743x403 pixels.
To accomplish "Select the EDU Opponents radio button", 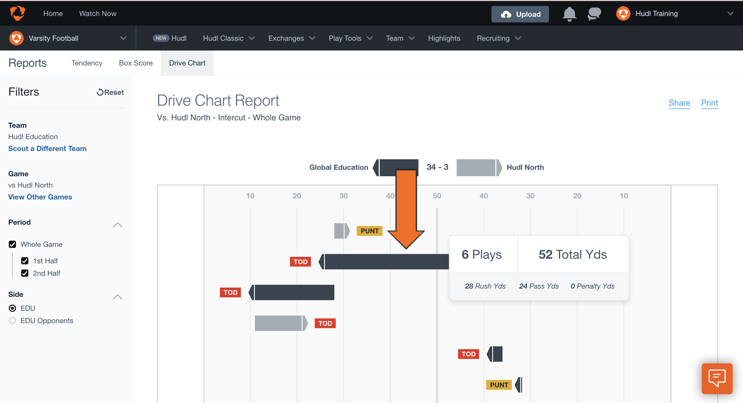I will pos(12,321).
